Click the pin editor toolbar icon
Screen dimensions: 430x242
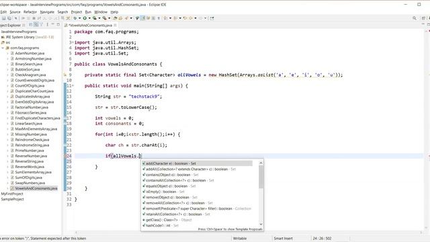click(x=212, y=18)
